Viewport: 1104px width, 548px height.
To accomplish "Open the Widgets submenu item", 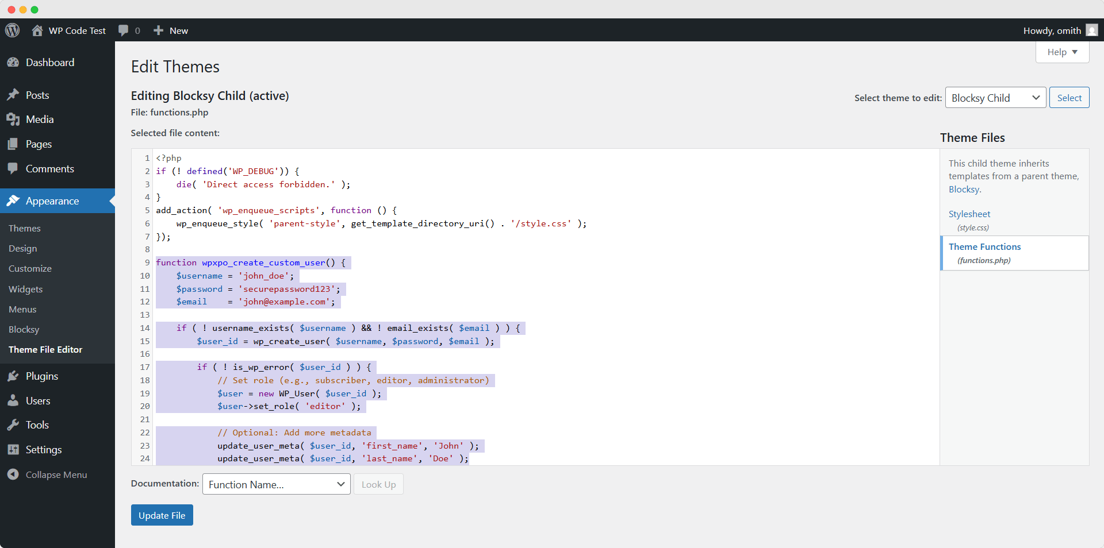I will tap(26, 289).
